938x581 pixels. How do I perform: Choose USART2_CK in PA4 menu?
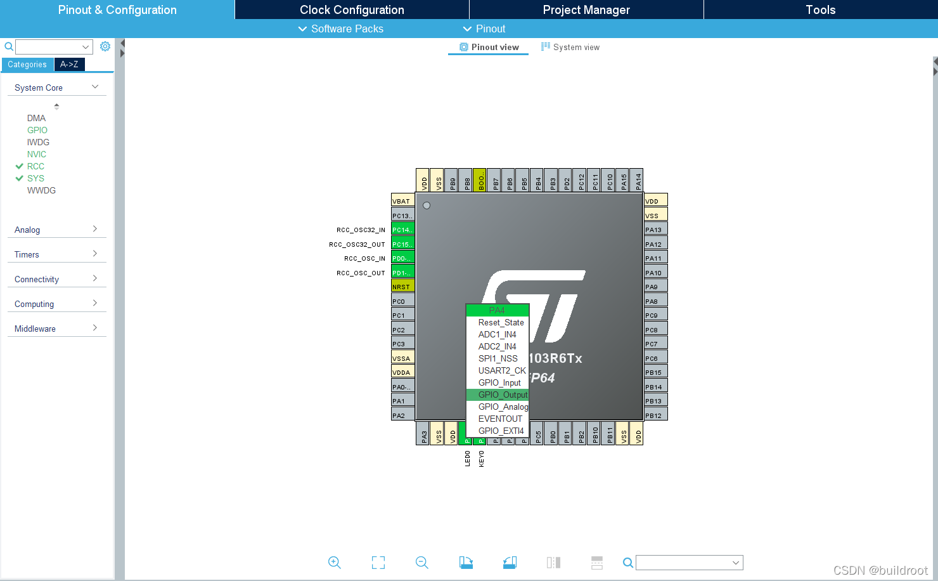(498, 370)
